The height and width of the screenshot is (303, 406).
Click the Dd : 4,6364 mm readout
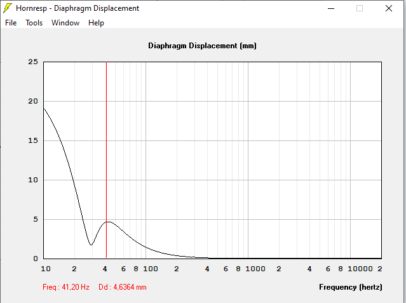click(123, 287)
